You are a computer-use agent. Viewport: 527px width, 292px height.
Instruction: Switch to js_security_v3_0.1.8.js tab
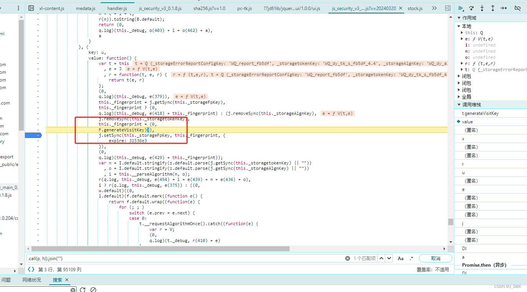pos(160,8)
